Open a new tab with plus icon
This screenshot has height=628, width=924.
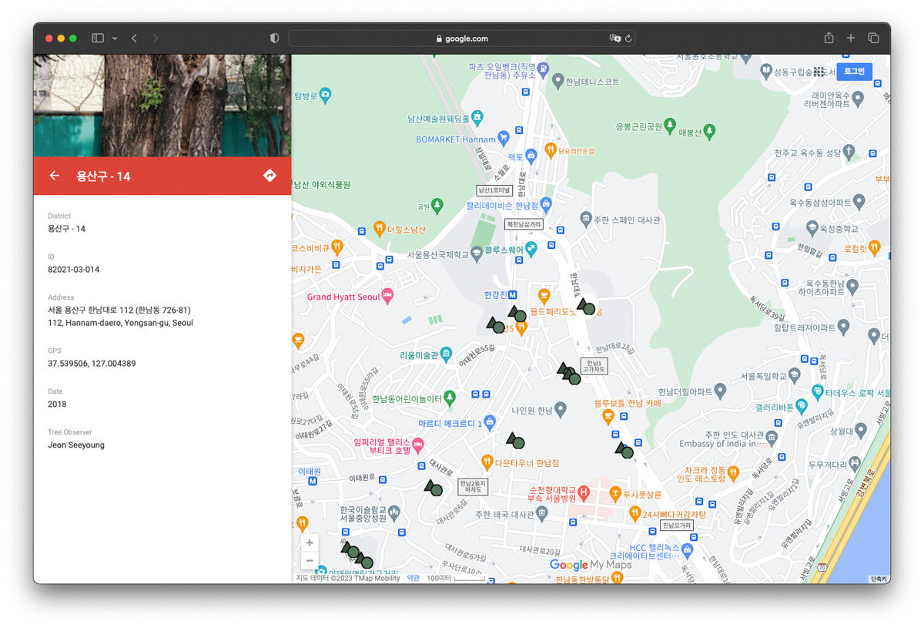(851, 38)
